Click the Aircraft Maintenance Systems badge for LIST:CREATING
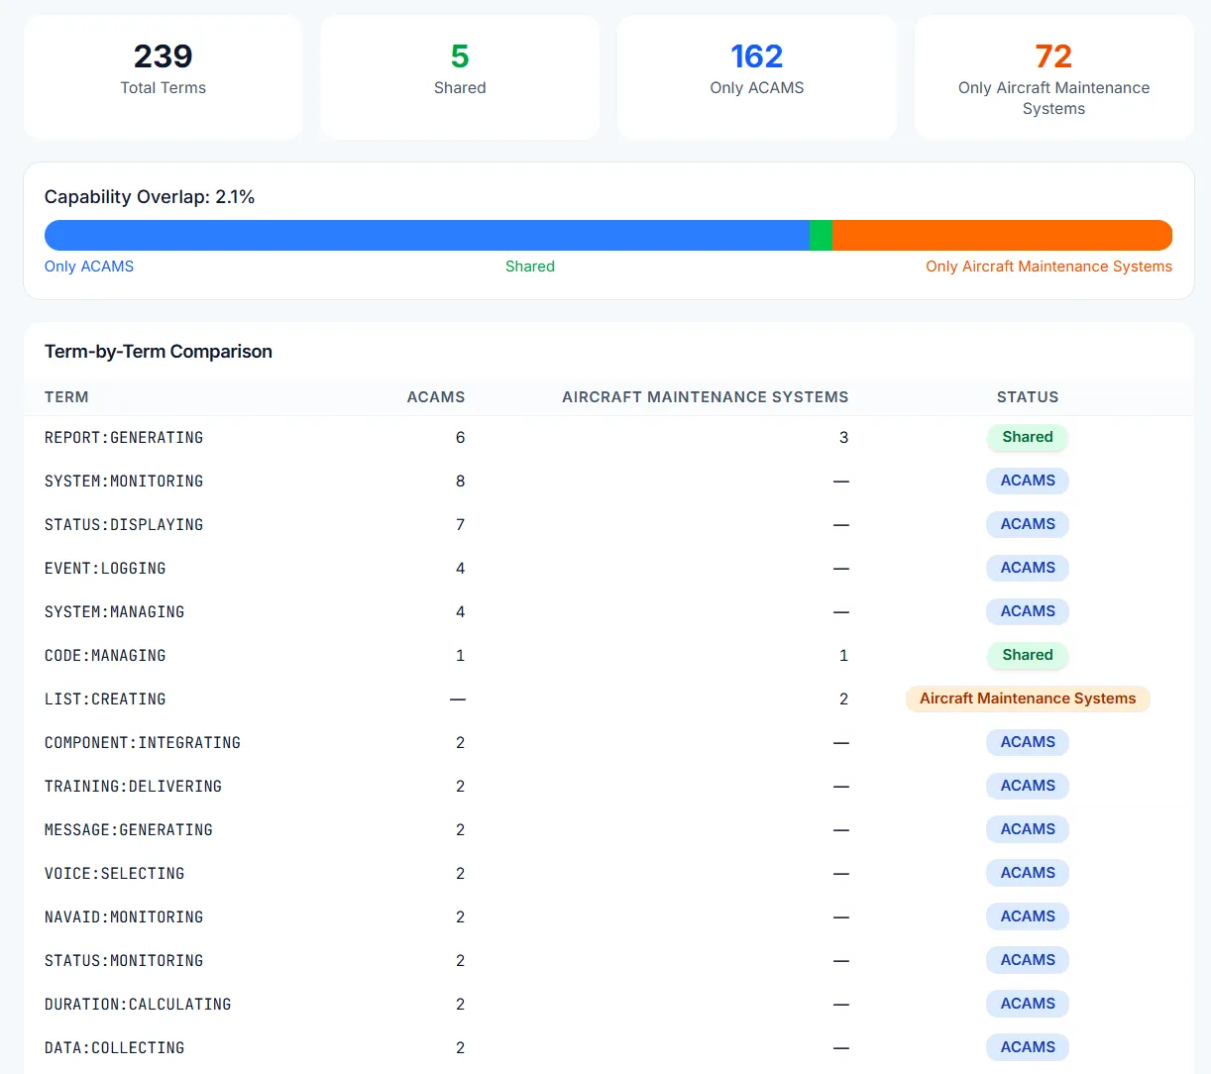Viewport: 1211px width, 1074px height. 1028,698
